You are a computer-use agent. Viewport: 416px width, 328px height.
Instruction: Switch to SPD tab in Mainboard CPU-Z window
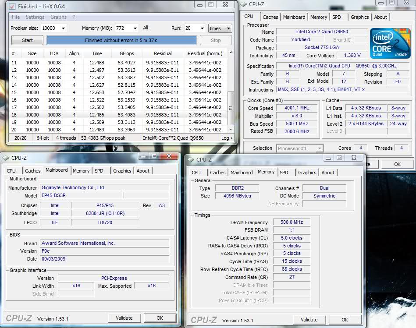99,171
